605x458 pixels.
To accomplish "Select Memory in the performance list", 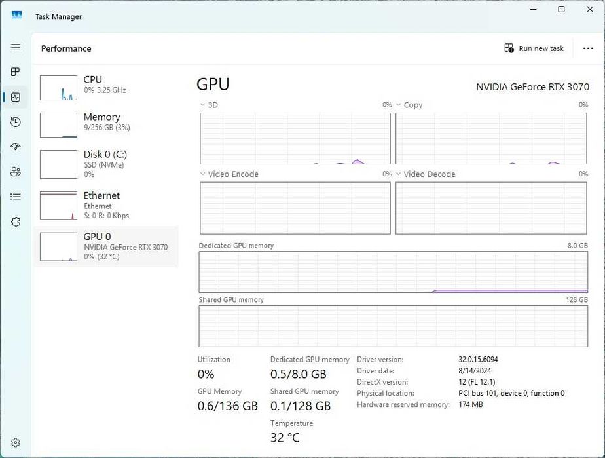I will click(106, 124).
